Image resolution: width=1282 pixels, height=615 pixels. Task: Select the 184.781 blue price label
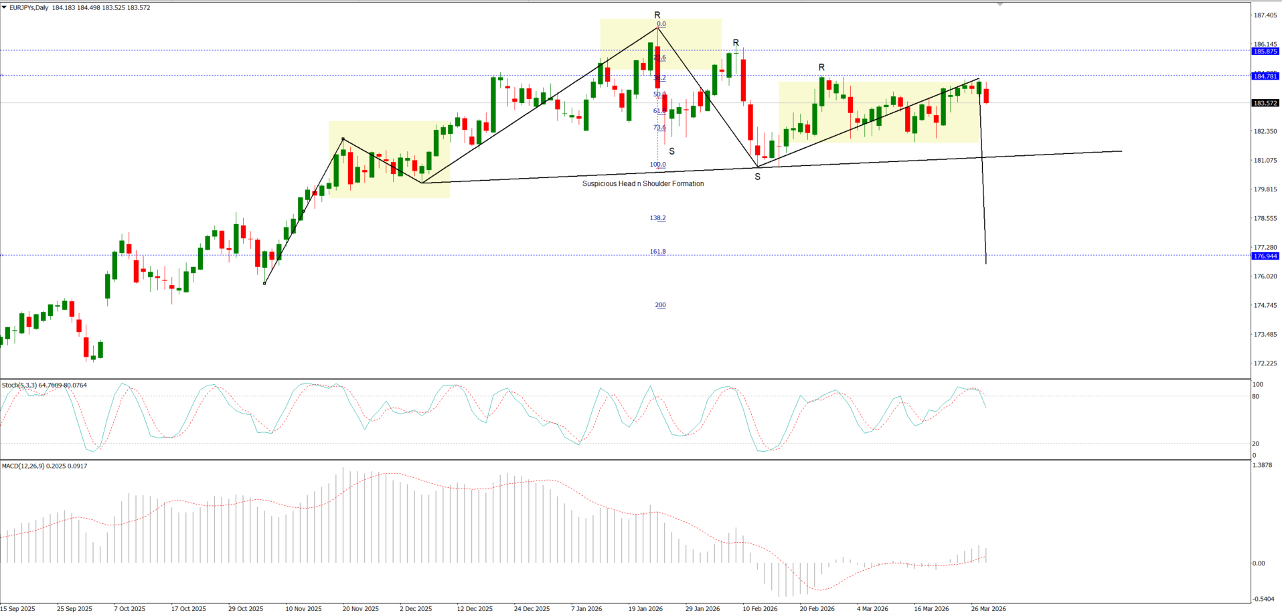point(1265,76)
